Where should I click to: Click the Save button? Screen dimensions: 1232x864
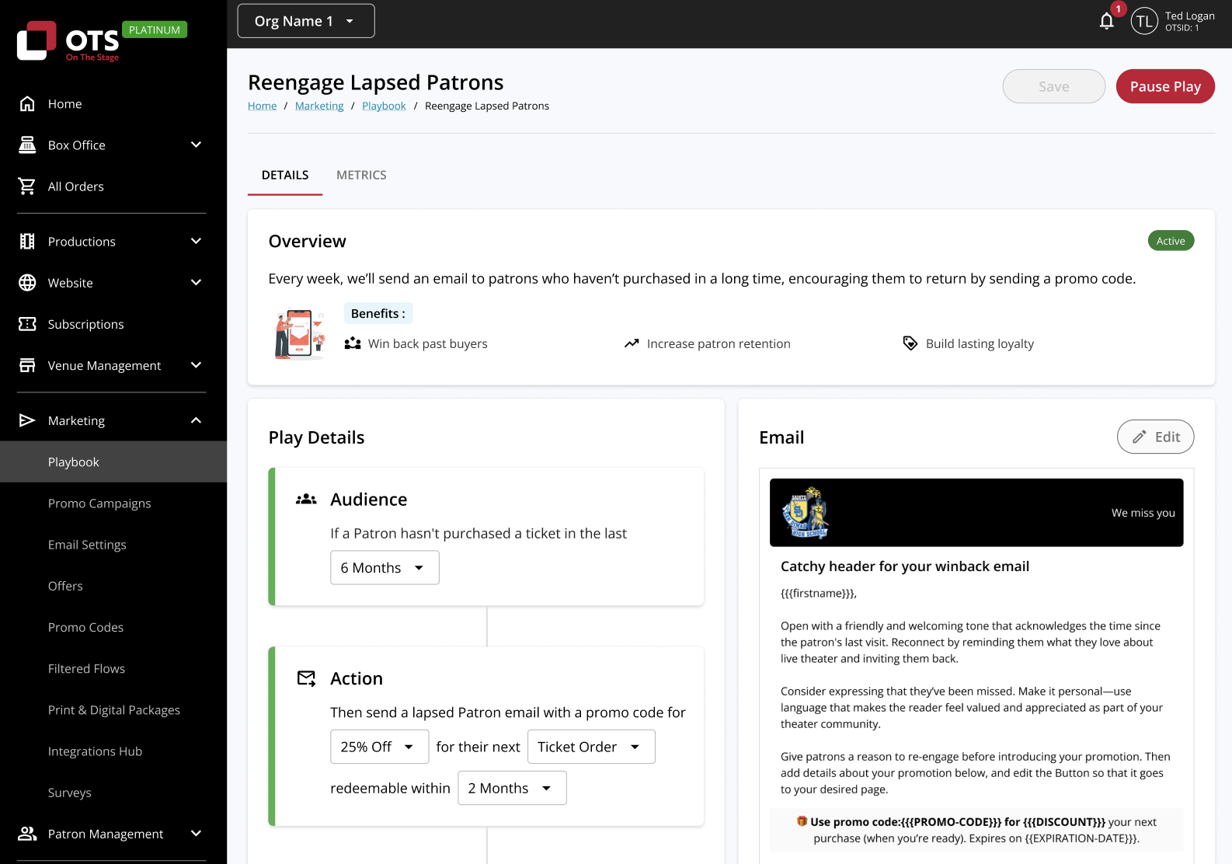(1054, 86)
